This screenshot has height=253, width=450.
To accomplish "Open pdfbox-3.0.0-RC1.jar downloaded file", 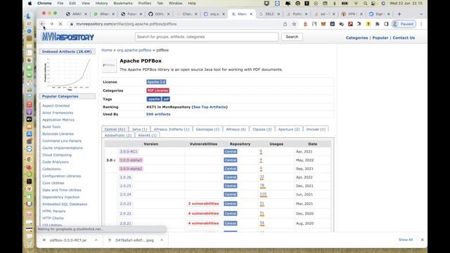I will click(68, 240).
